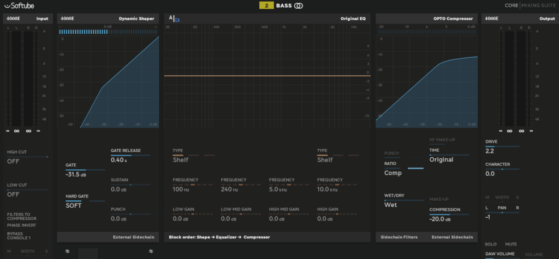Click the left settings sliders icon below Shaper
Viewport: 559px width, 259px height.
pyautogui.click(x=67, y=251)
